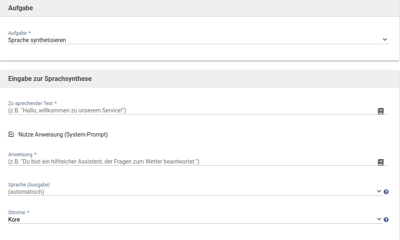Screen dimensions: 400x240
Task: Click the 'Eingabe zur Sprachsynthese' section header
Action: [x=50, y=79]
